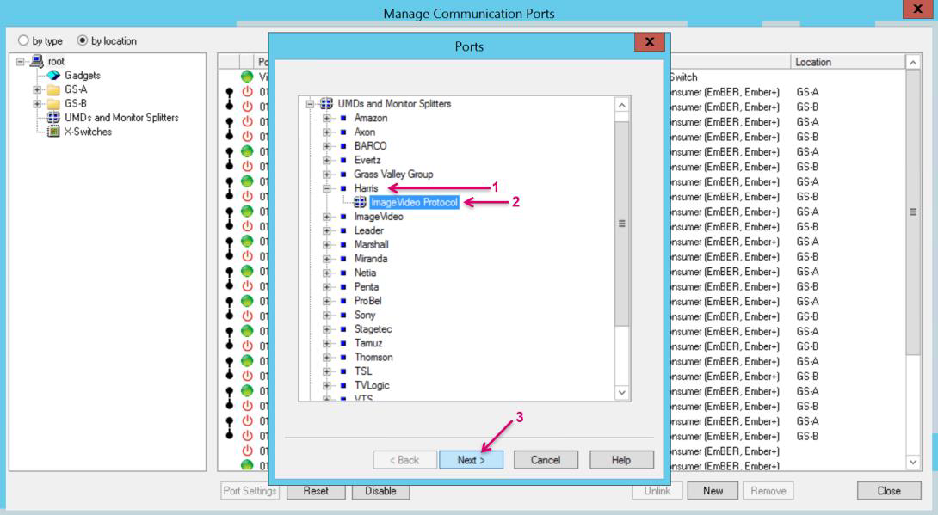Click the Next button in the Ports dialog
This screenshot has width=938, height=515.
tap(471, 460)
